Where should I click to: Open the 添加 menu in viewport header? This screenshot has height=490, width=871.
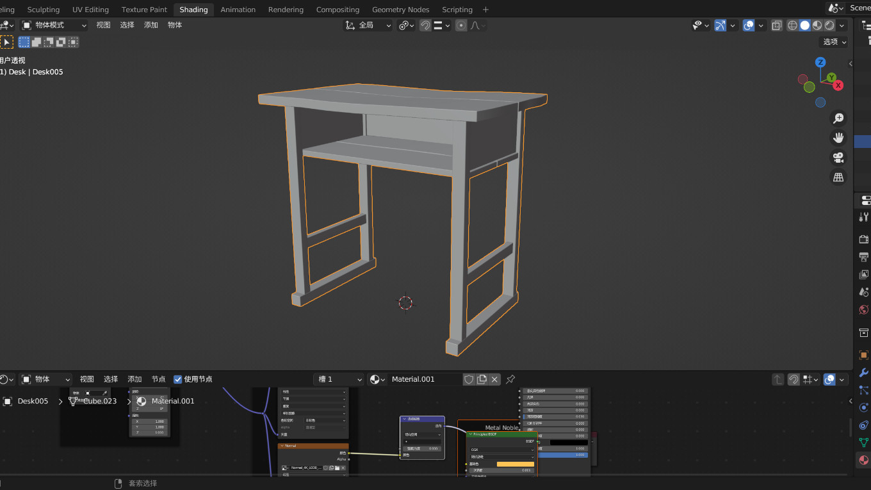(151, 25)
